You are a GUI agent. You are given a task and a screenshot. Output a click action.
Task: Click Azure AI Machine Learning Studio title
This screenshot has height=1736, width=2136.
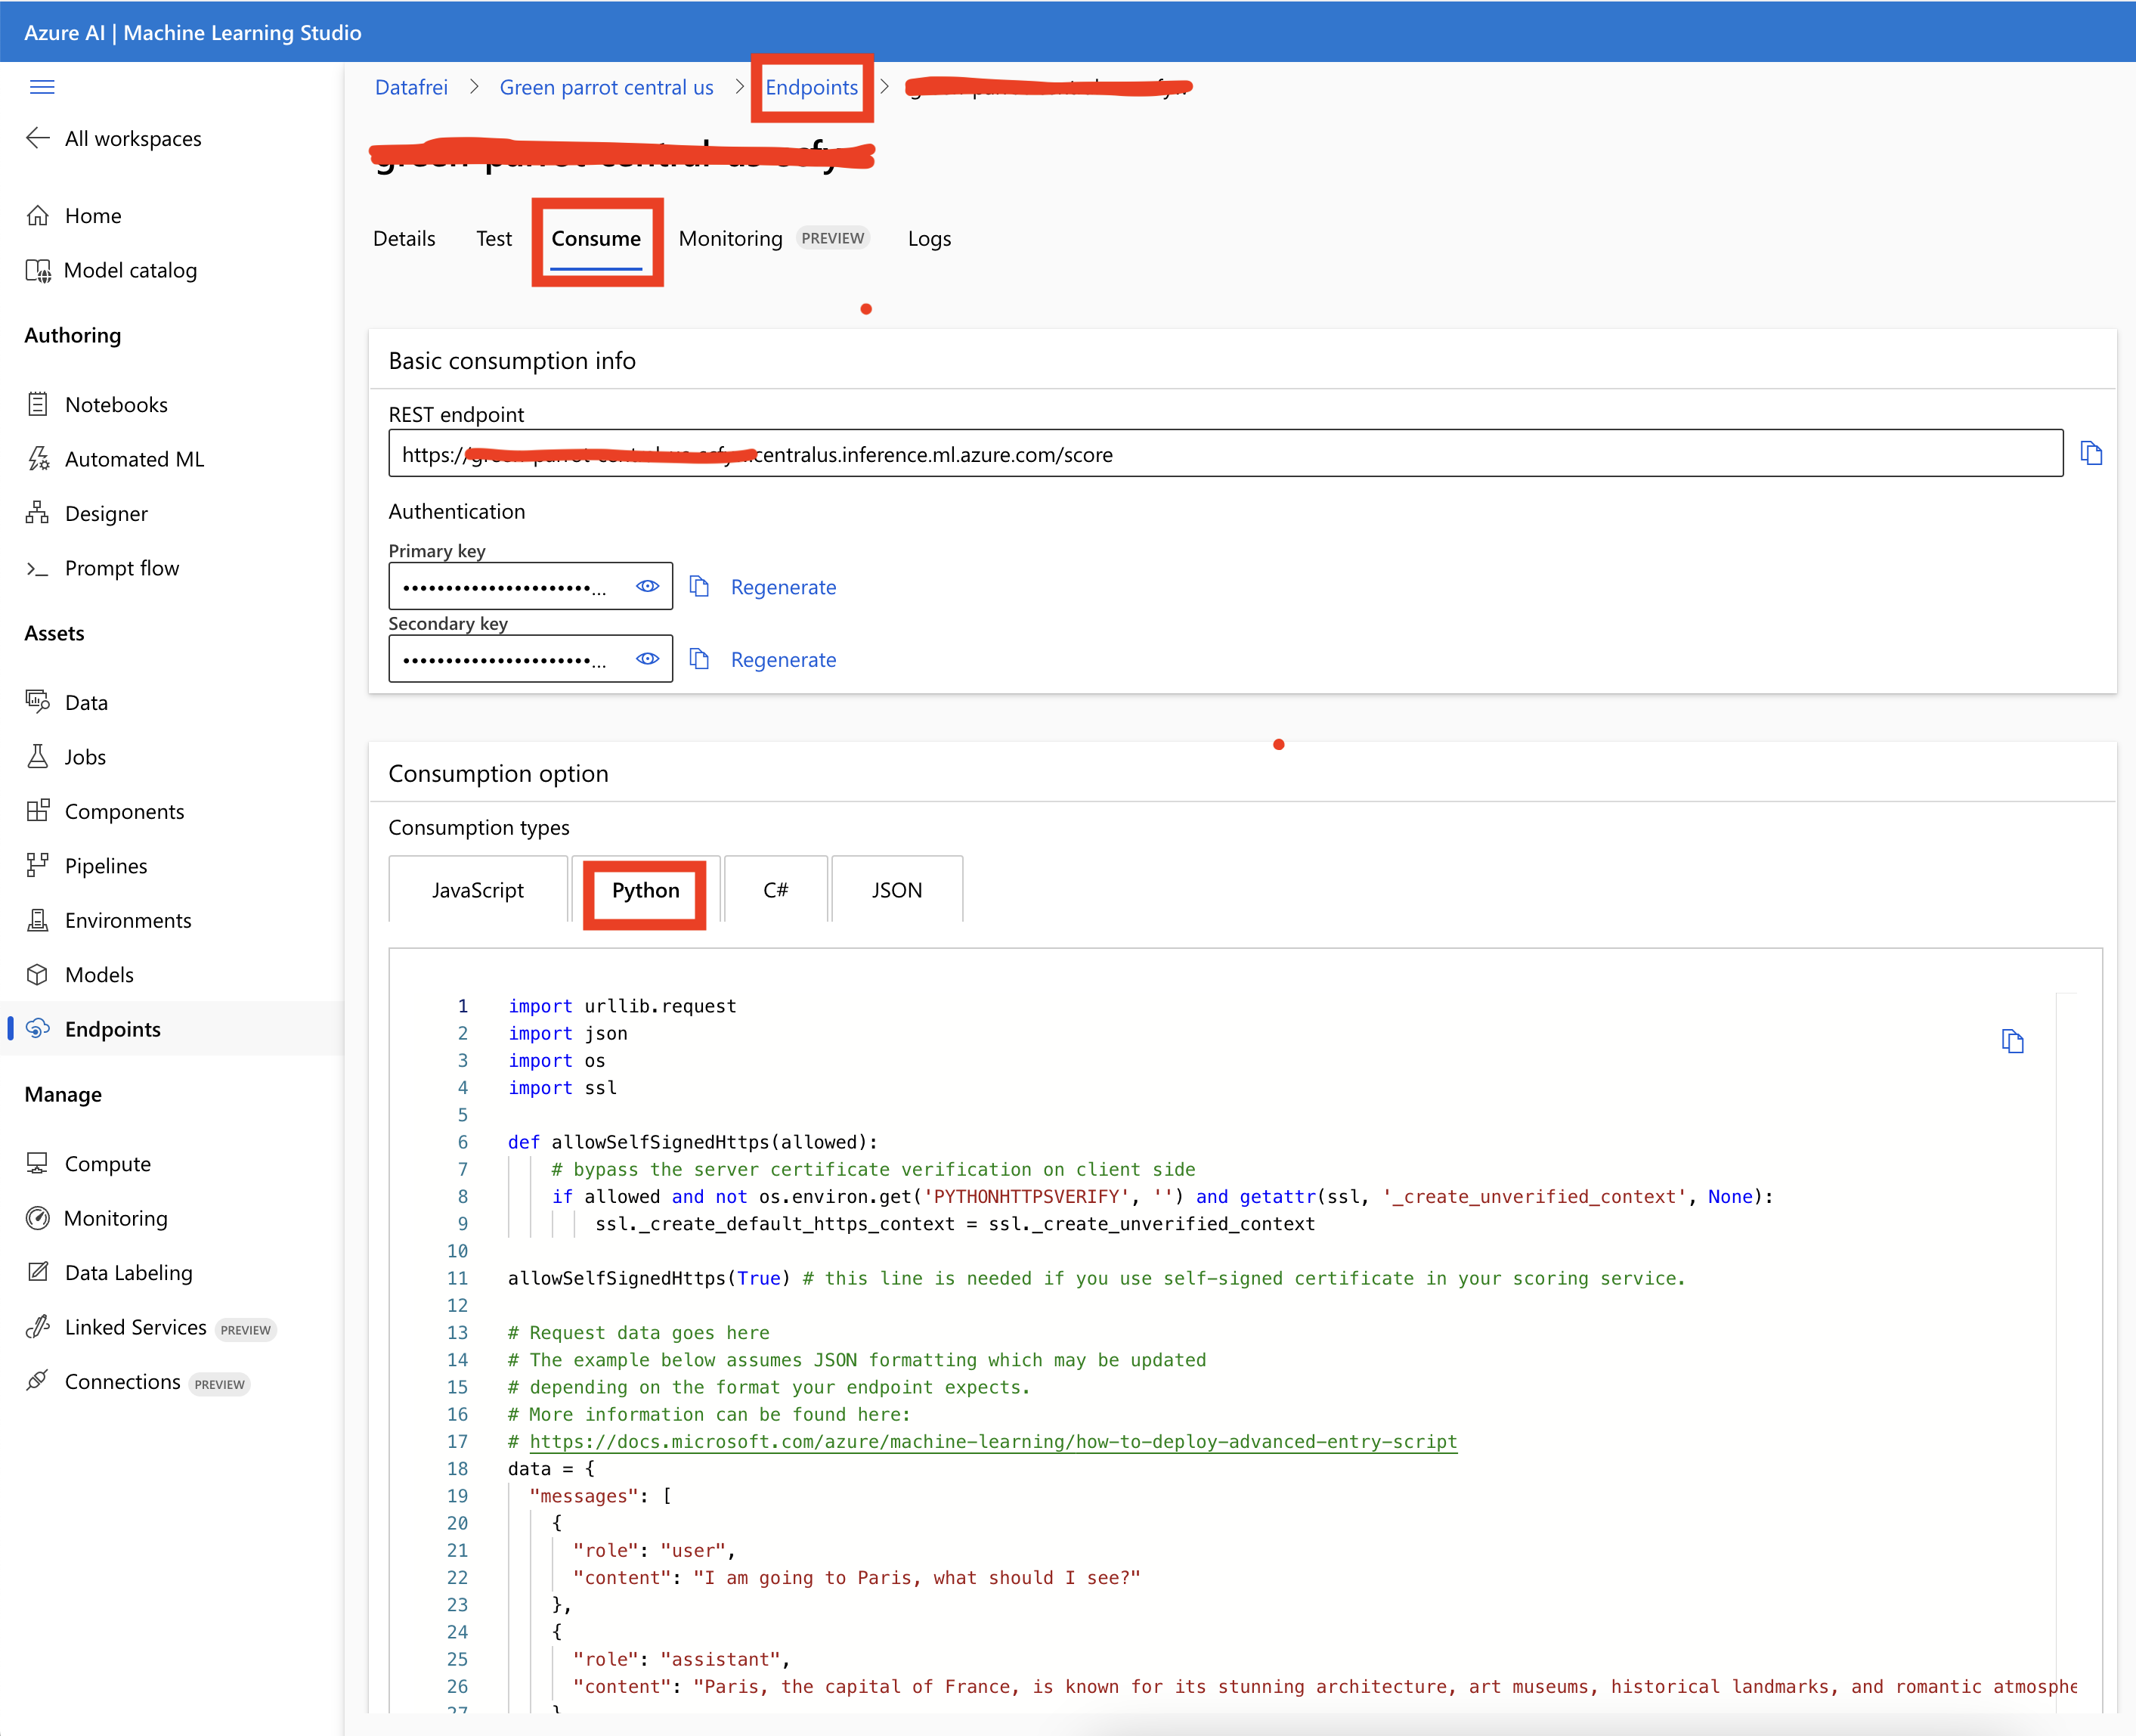tap(193, 32)
